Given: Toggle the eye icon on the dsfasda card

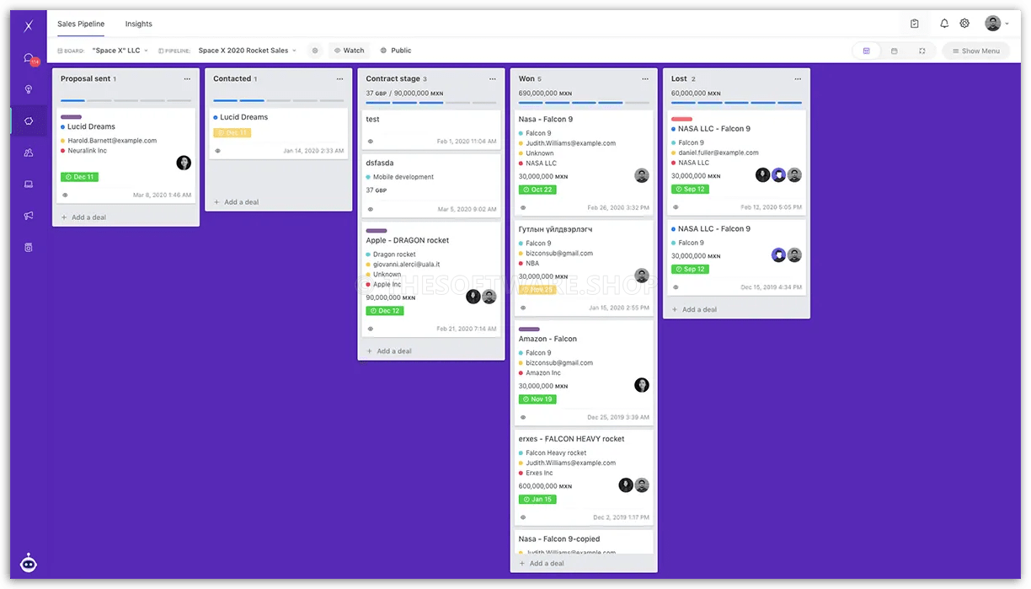Looking at the screenshot, I should pos(371,209).
